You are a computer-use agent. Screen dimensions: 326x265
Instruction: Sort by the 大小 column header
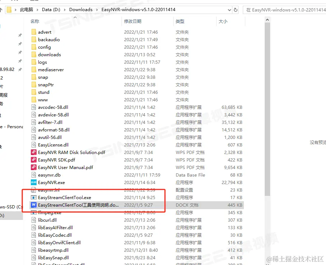223,21
